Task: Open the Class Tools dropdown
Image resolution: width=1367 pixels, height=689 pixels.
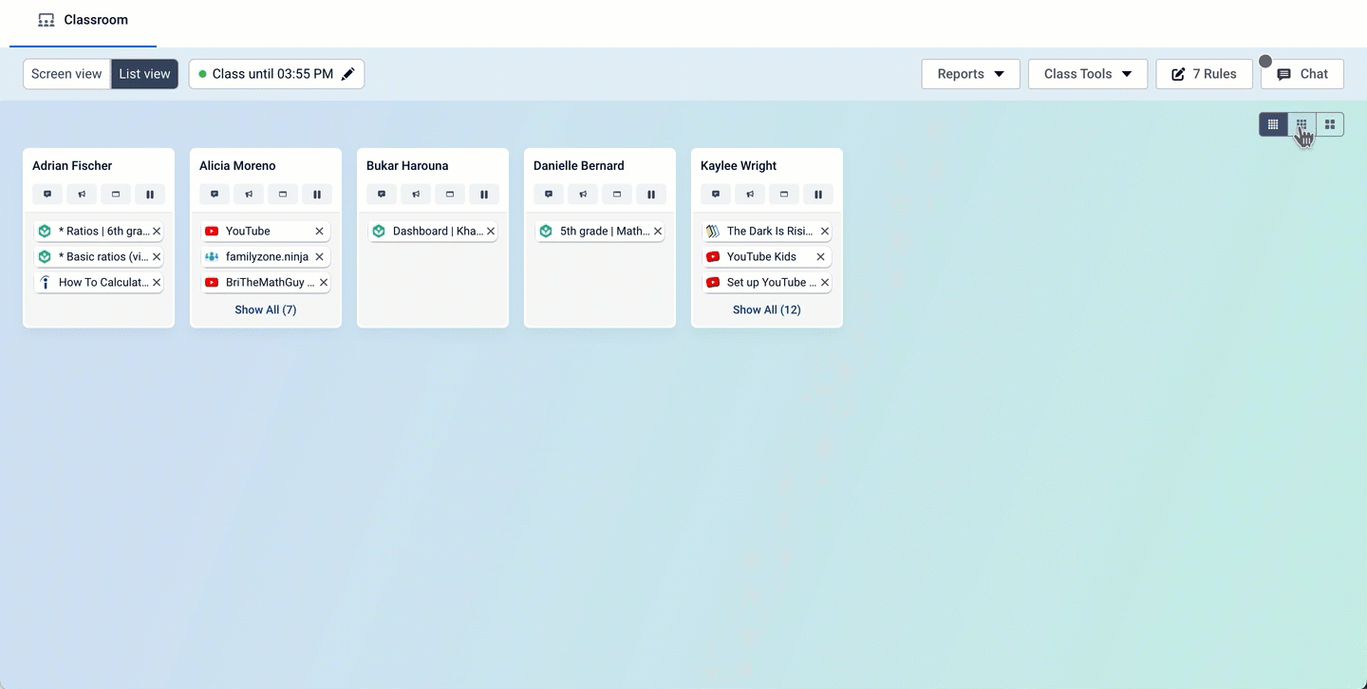Action: [x=1088, y=74]
